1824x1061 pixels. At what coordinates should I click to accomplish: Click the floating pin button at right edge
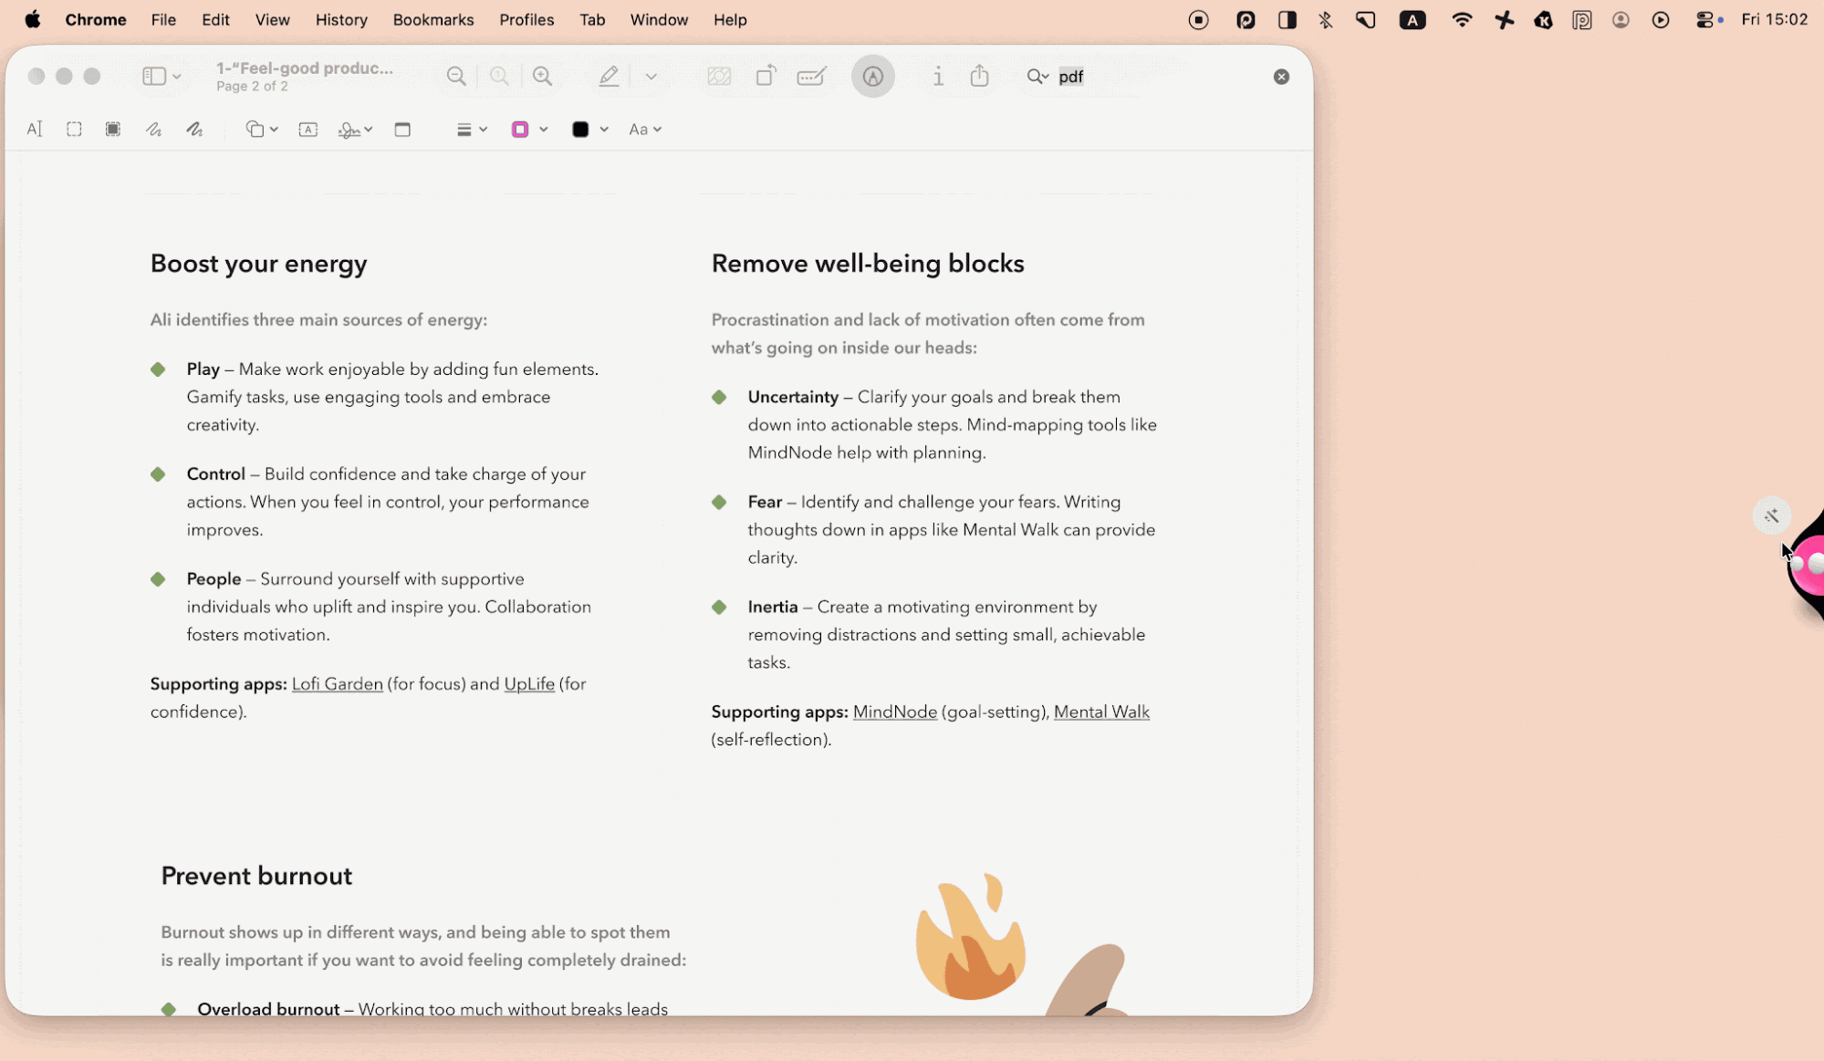point(1771,516)
